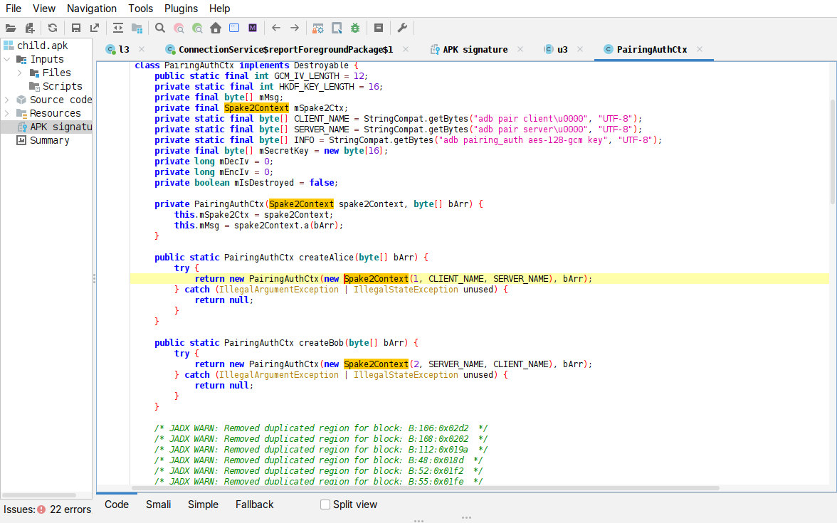
Task: Switch to the Fallback view tab
Action: (x=255, y=504)
